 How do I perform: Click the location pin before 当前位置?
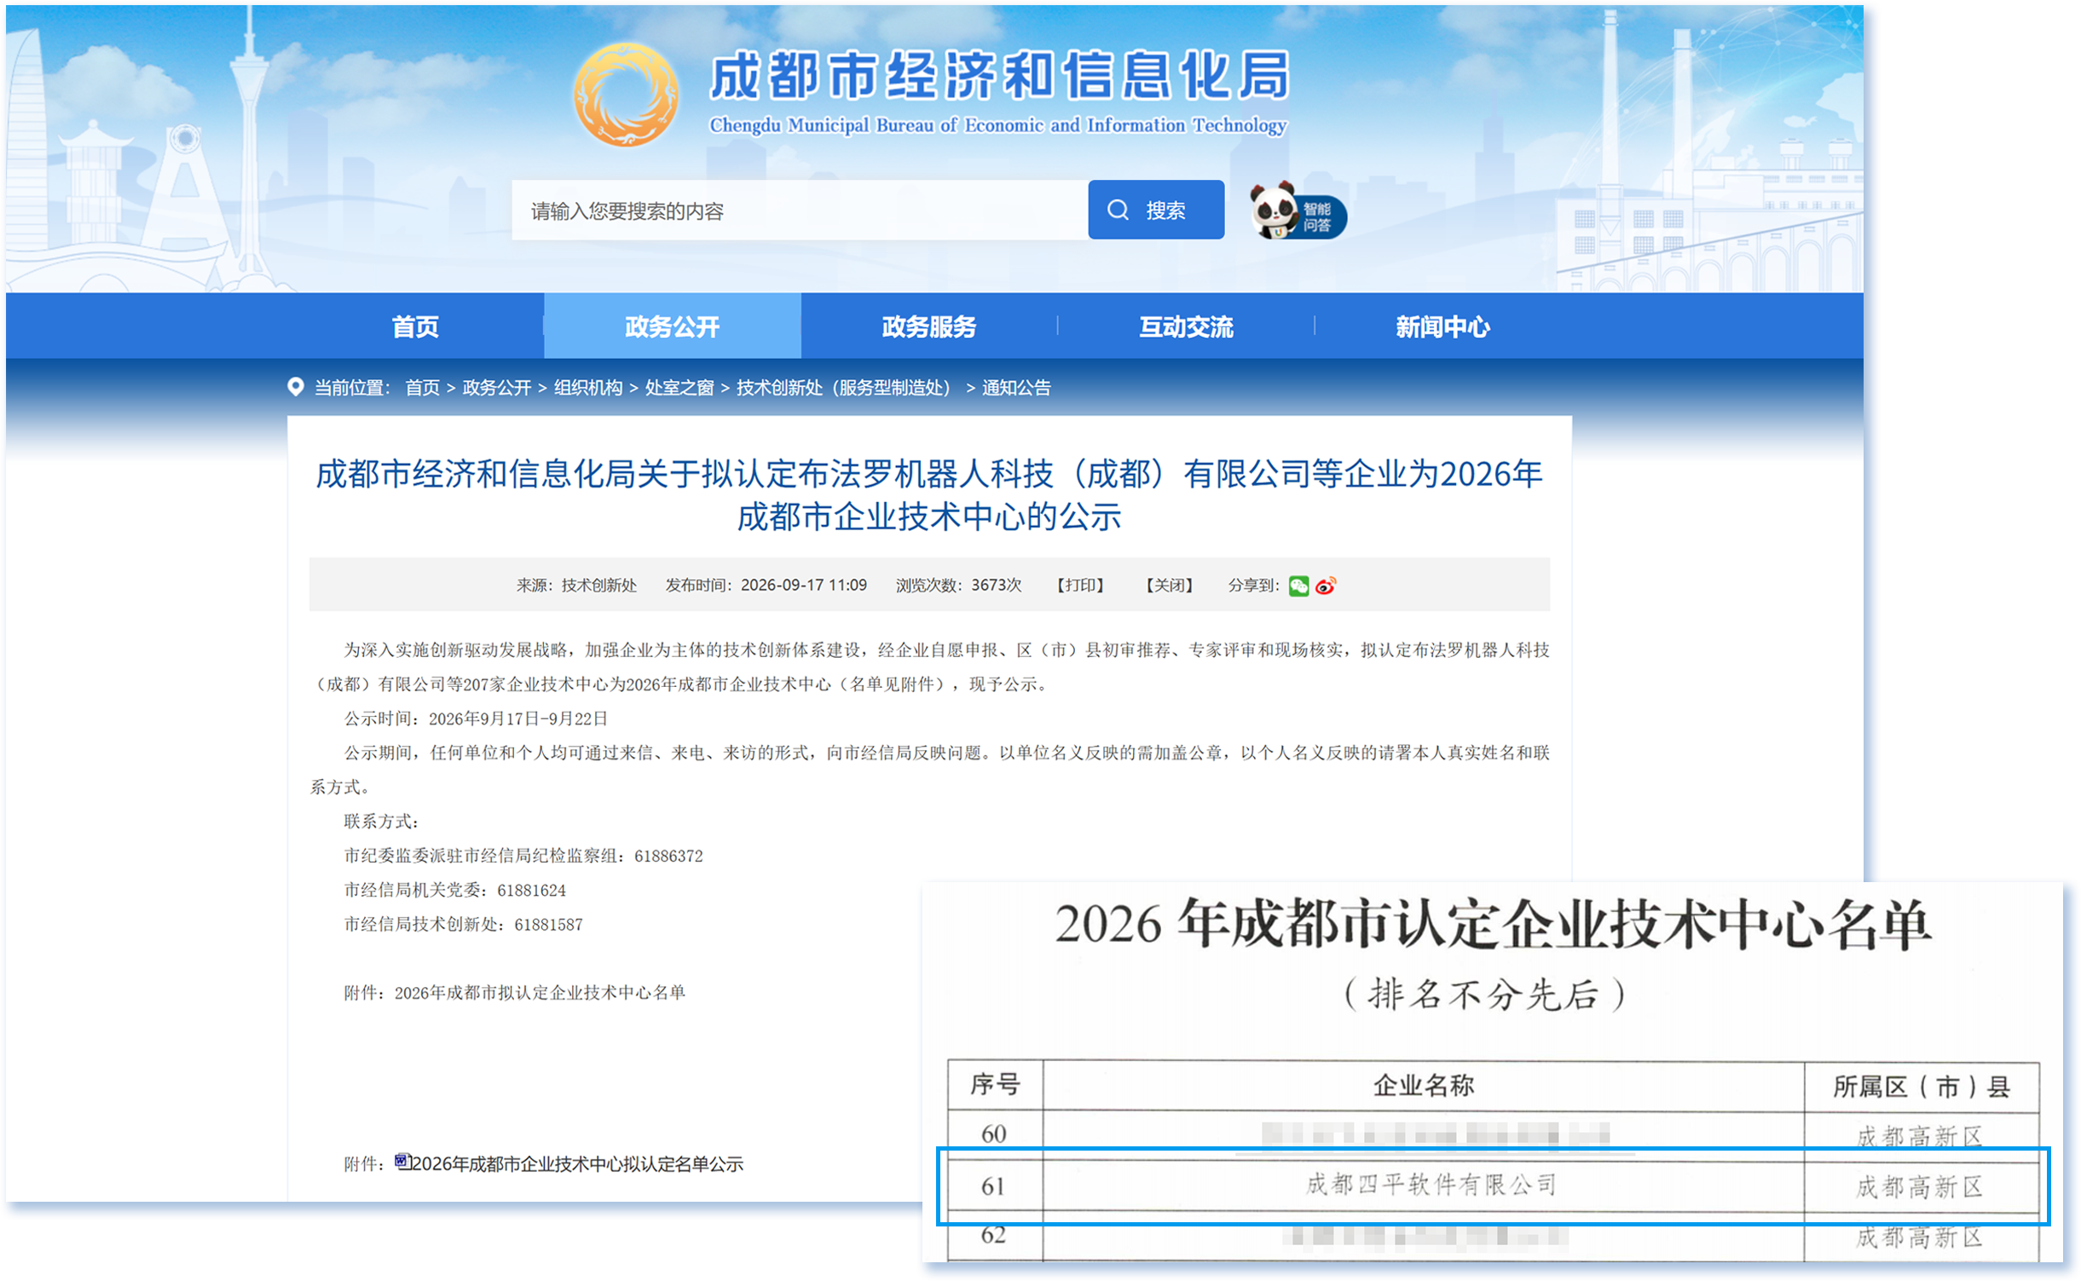(x=295, y=387)
